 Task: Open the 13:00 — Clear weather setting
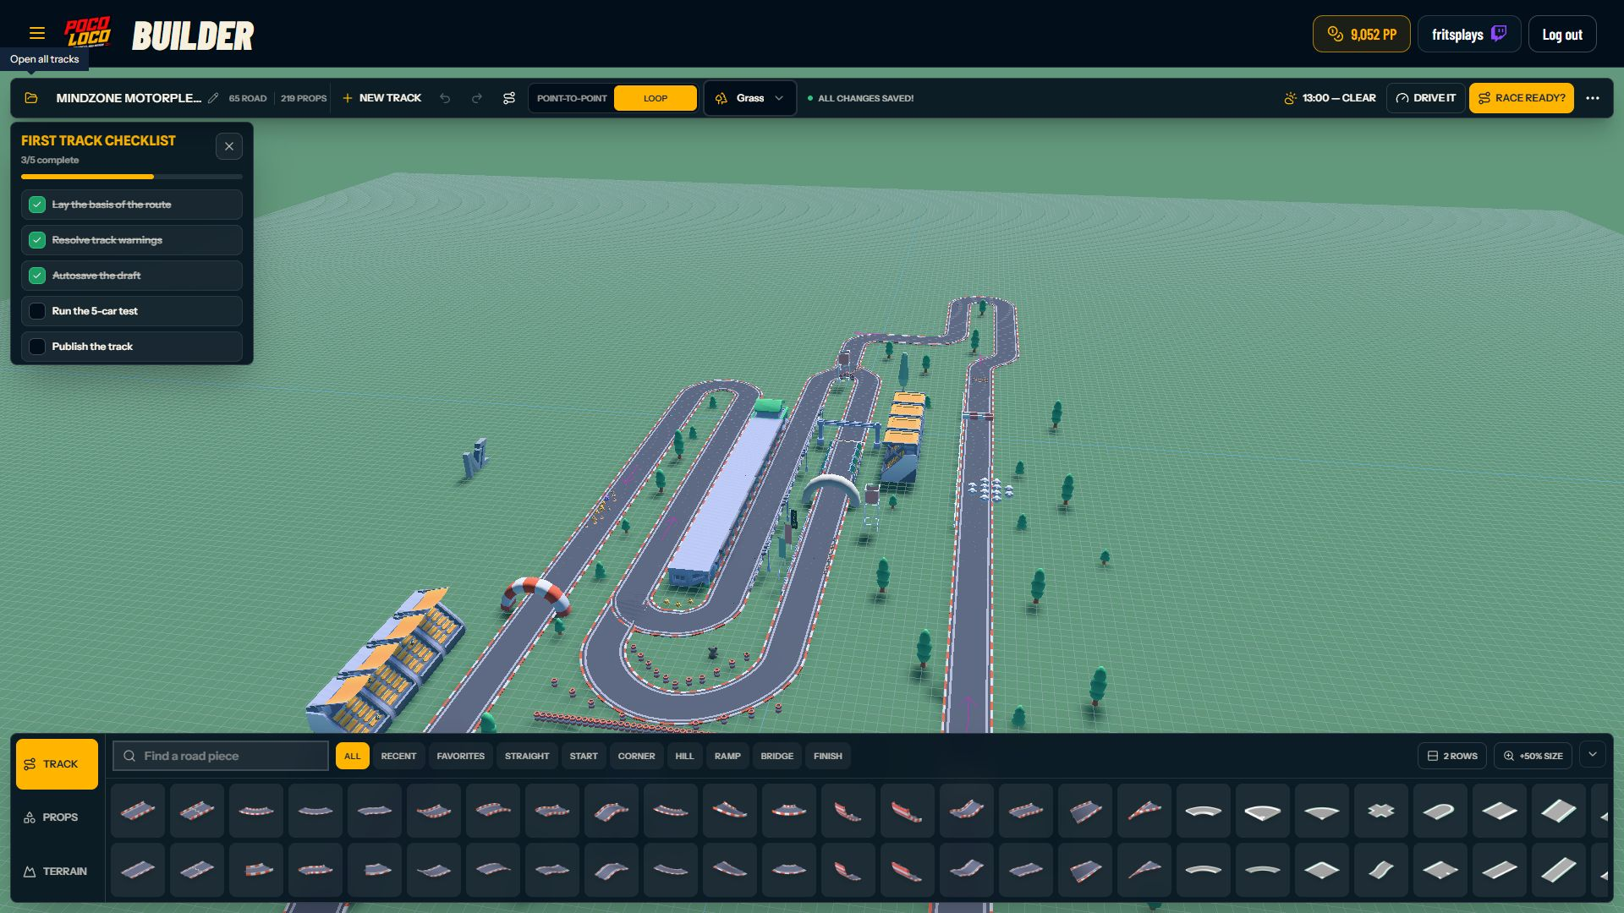(x=1330, y=98)
